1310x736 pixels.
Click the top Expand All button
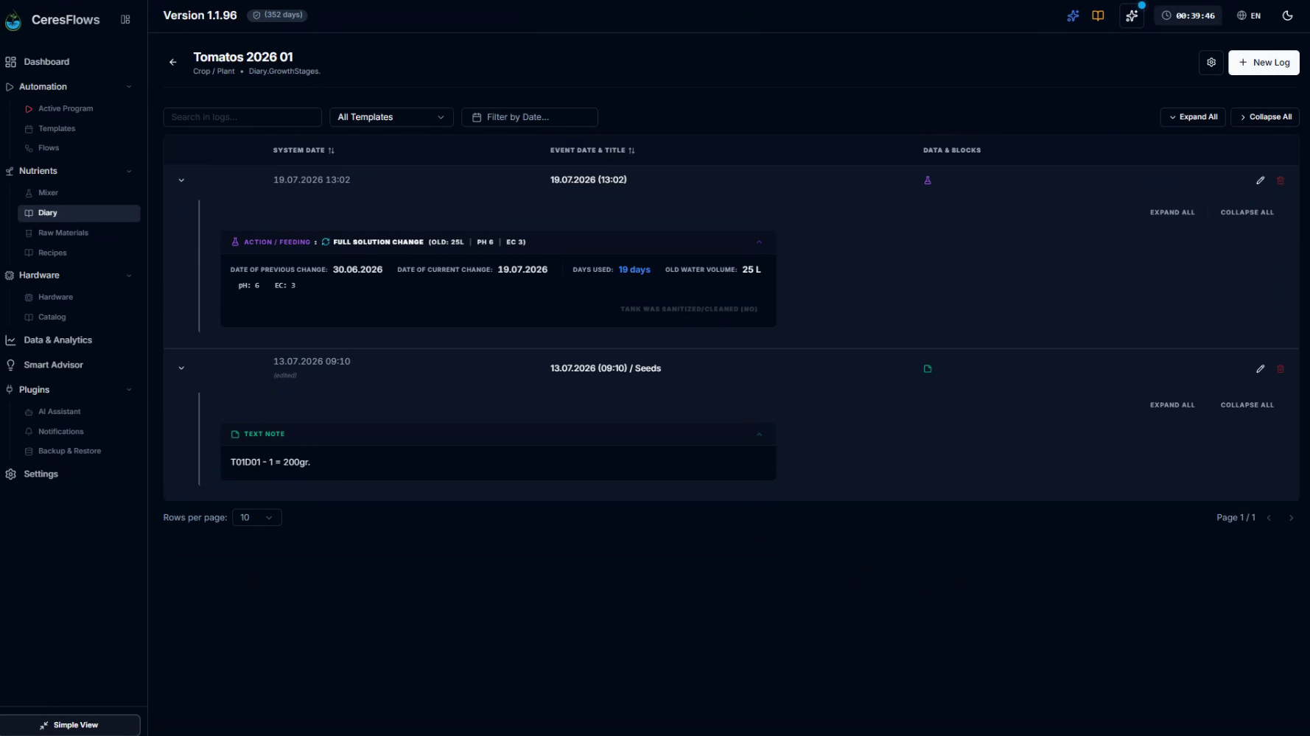pos(1192,117)
